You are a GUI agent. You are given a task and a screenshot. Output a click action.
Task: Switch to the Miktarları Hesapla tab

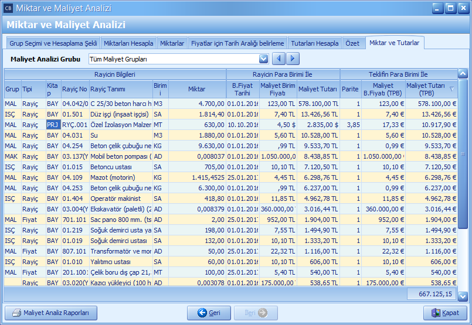(128, 43)
